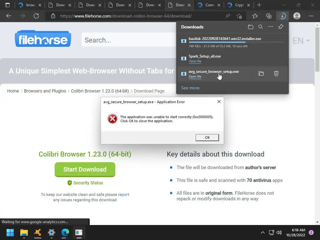This screenshot has height=240, width=320.
Task: Open the tab actions menu icon
Action: [x=7, y=5]
